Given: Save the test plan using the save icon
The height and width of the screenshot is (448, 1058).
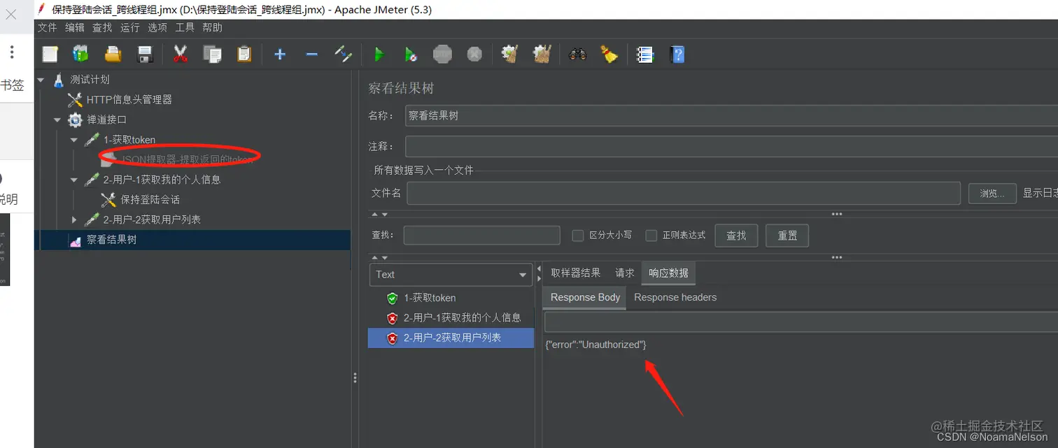Looking at the screenshot, I should (x=146, y=54).
